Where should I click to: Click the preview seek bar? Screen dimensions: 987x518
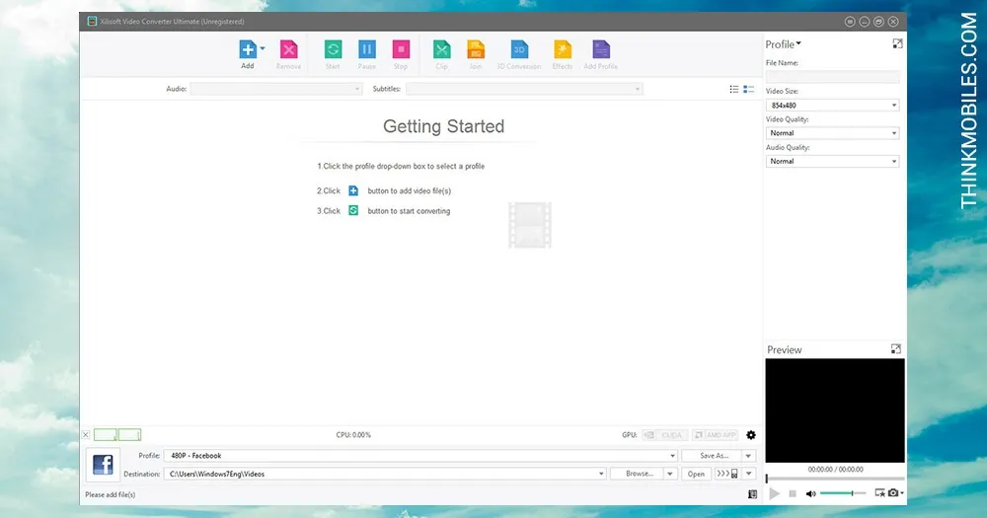[x=835, y=479]
